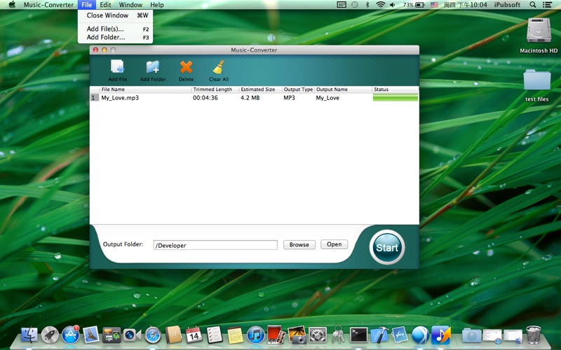The height and width of the screenshot is (350, 561).
Task: Open yellow Notes icon in dock
Action: (x=235, y=335)
